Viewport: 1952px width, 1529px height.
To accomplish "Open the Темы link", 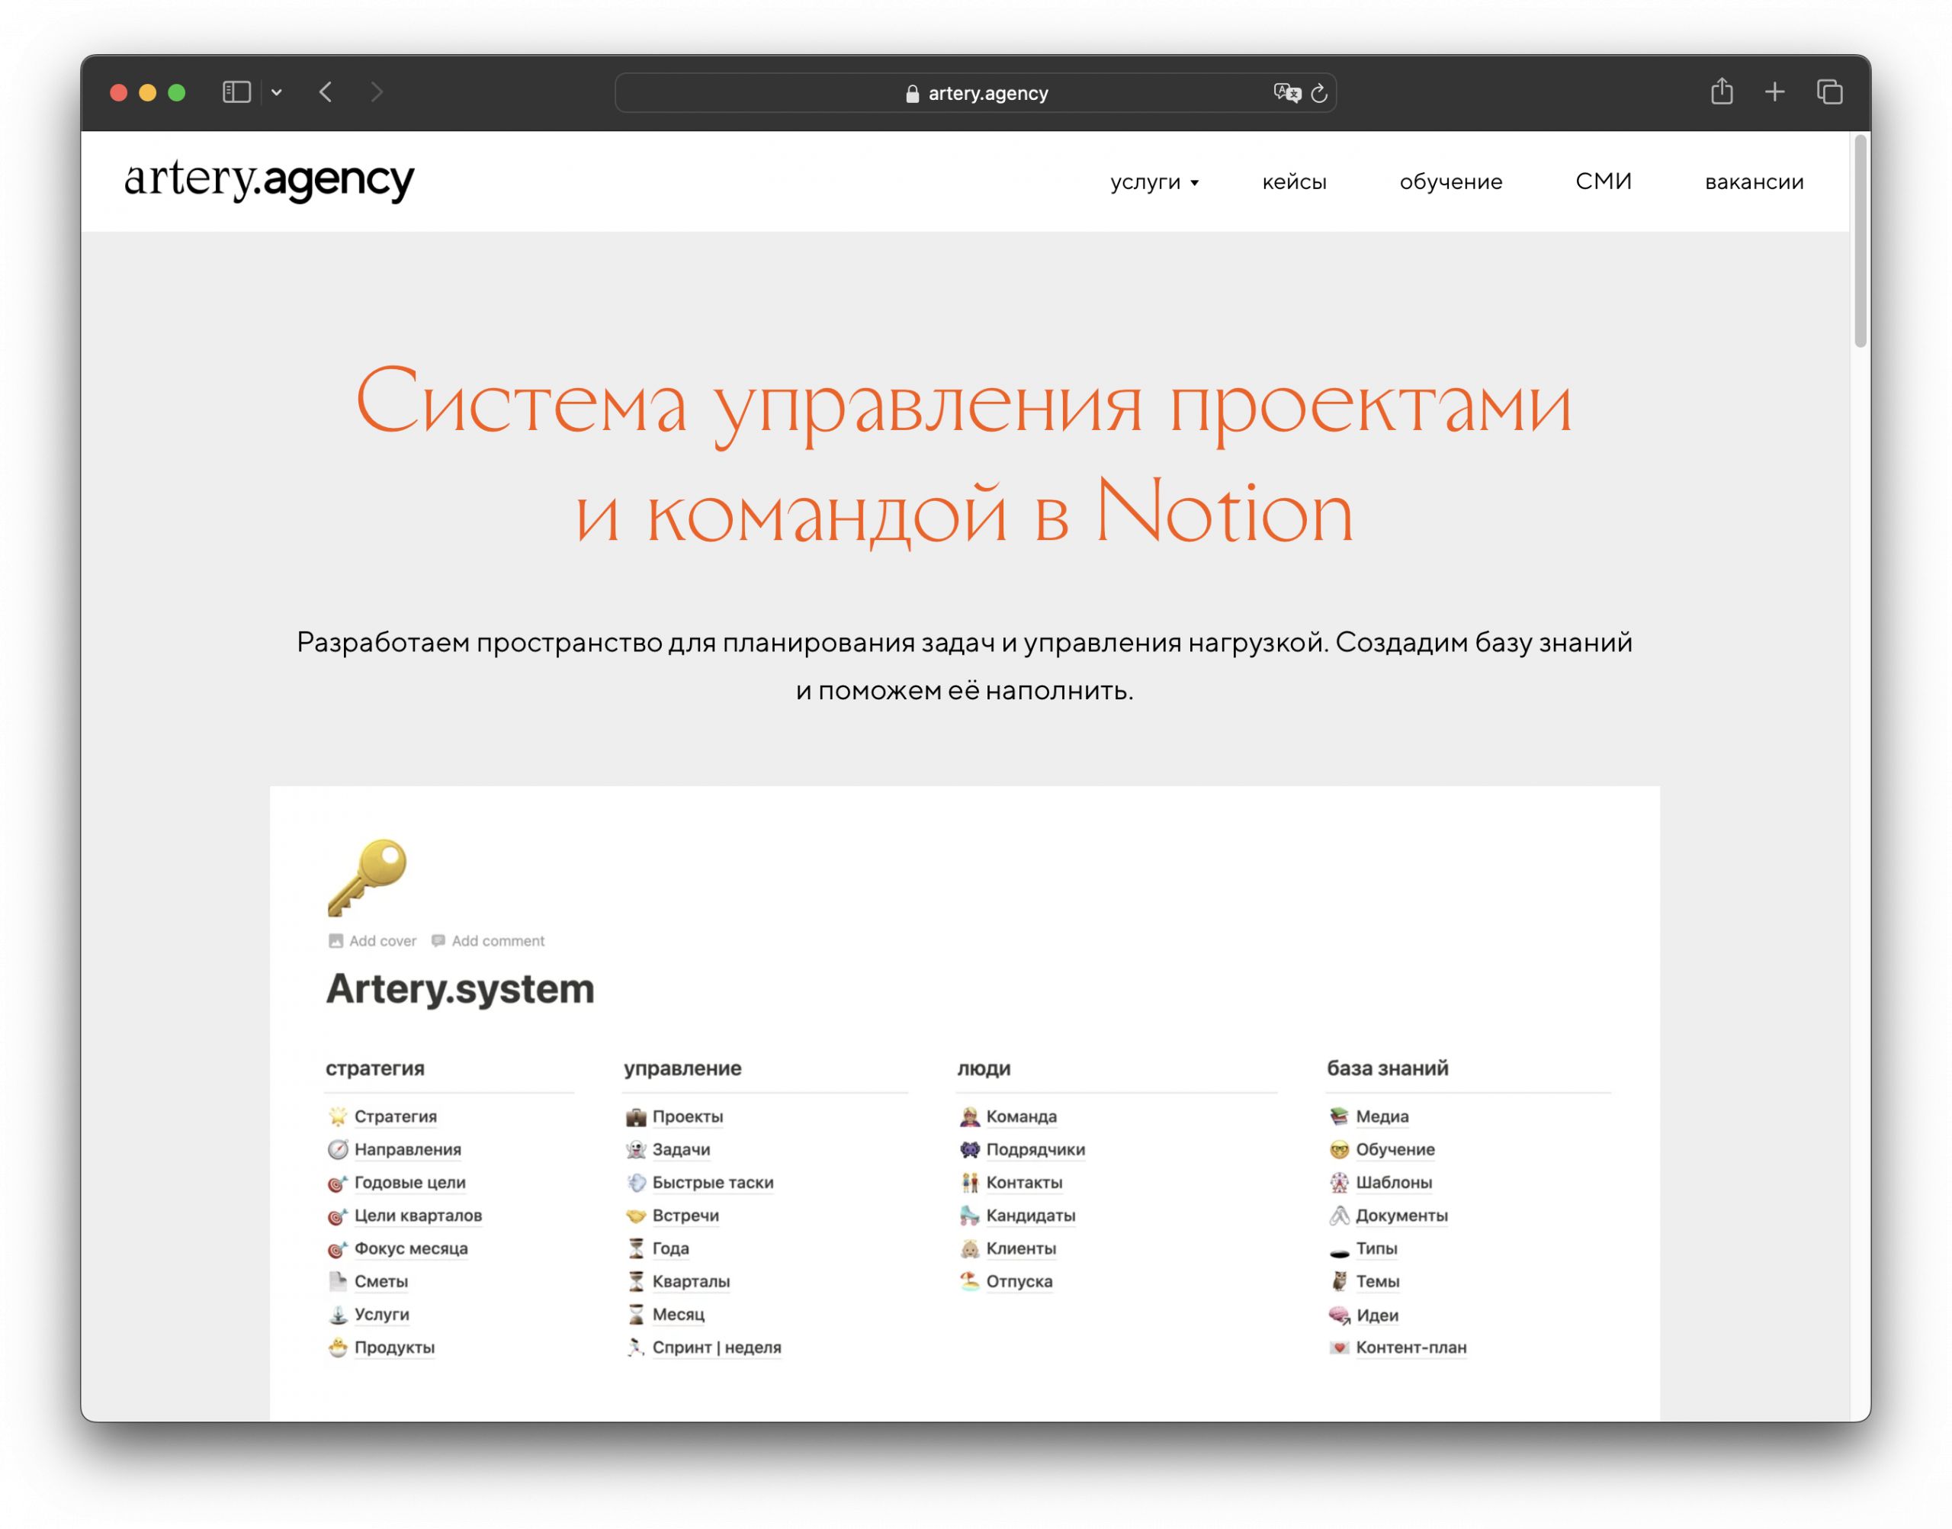I will (1376, 1281).
